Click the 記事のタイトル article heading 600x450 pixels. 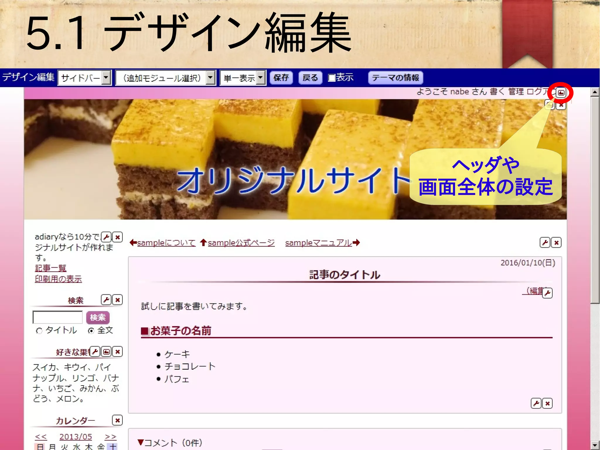[x=345, y=275]
